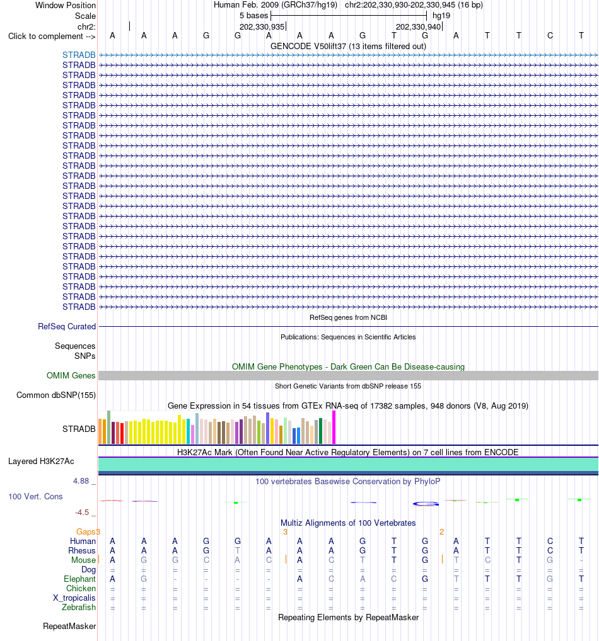This screenshot has height=641, width=599.
Task: Open the 'RefSeq genes from NCBI' track title
Action: [348, 317]
